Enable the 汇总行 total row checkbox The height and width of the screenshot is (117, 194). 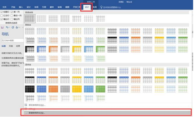pyautogui.click(x=2, y=16)
